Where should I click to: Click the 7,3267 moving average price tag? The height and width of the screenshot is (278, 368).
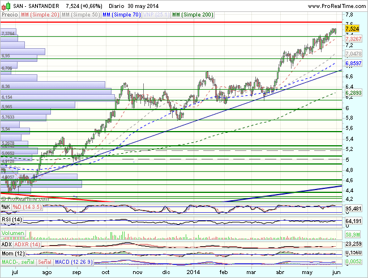353,39
